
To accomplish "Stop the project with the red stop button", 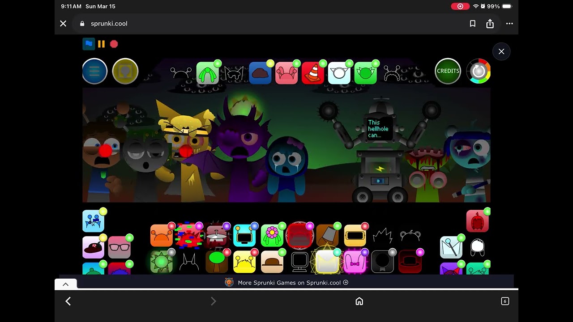I will point(114,44).
